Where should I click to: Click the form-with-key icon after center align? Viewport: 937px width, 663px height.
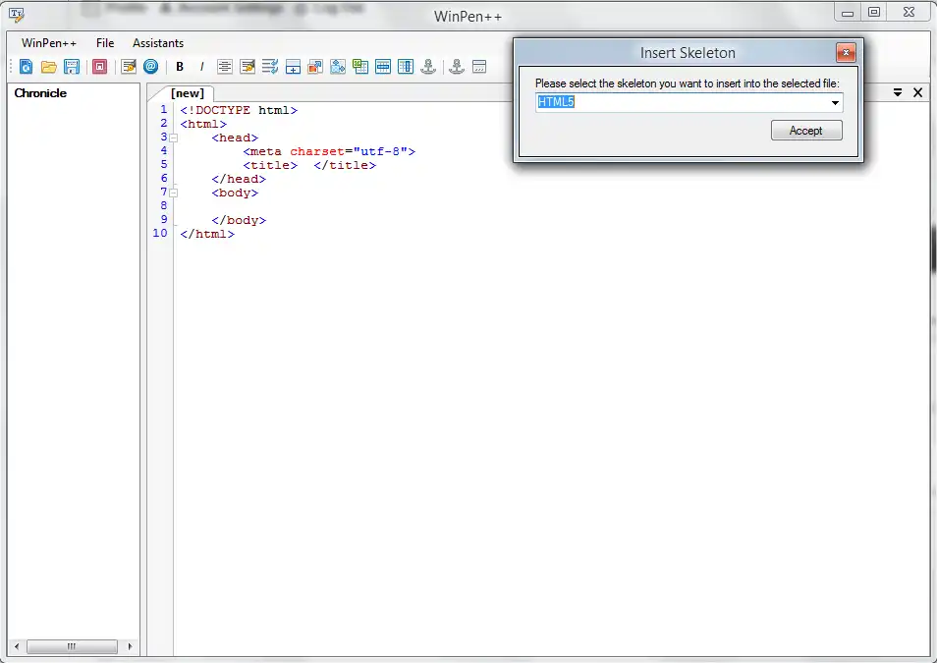coord(248,67)
